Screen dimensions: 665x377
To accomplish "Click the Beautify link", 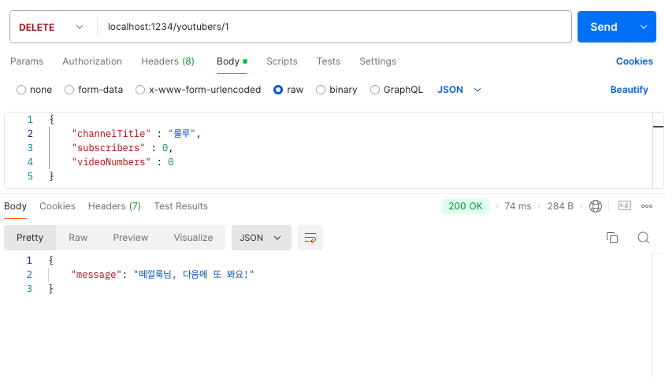I will click(629, 90).
